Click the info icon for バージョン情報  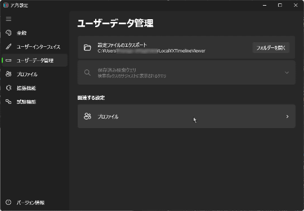8,203
